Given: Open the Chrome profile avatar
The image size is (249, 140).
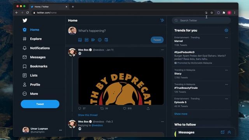Looking at the screenshot, I should tap(229, 13).
